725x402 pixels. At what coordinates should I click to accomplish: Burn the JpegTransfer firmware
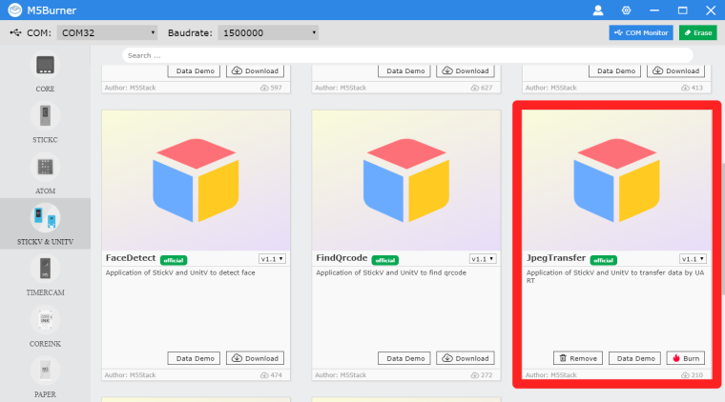point(686,358)
